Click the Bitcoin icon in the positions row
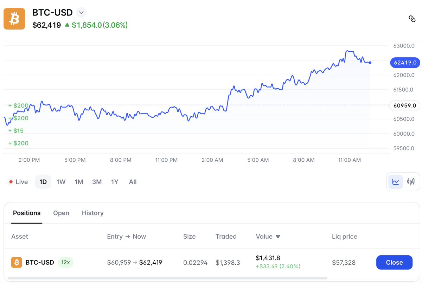The width and height of the screenshot is (422, 283). 17,262
